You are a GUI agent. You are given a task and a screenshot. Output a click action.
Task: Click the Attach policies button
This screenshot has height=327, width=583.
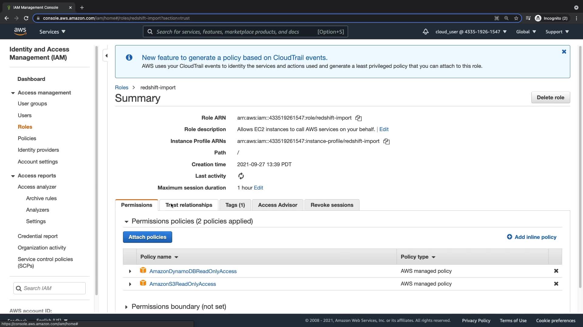coord(147,237)
